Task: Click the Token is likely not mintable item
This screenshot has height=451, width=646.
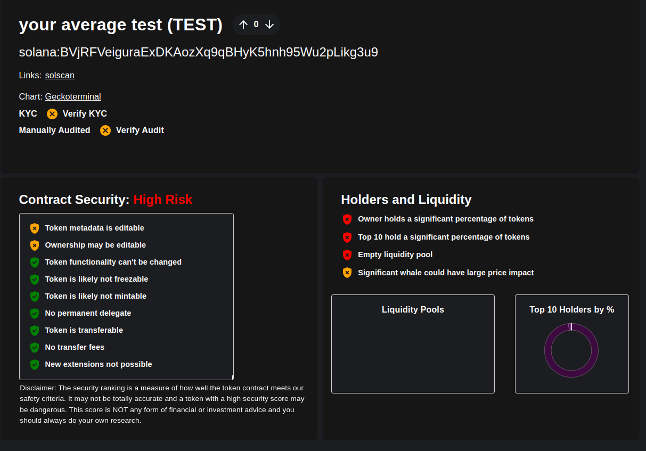Action: point(95,296)
